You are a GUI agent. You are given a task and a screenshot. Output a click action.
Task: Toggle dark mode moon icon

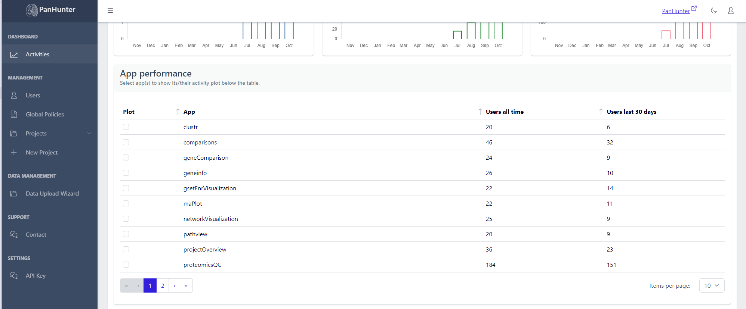coord(714,10)
